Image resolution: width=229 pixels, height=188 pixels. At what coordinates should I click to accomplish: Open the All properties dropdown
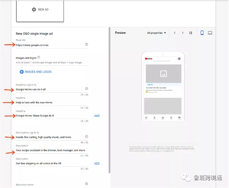pos(157,33)
